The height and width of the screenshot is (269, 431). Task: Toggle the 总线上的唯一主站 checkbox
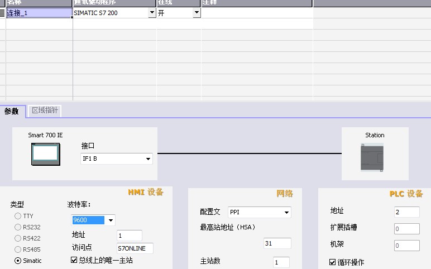tap(74, 260)
